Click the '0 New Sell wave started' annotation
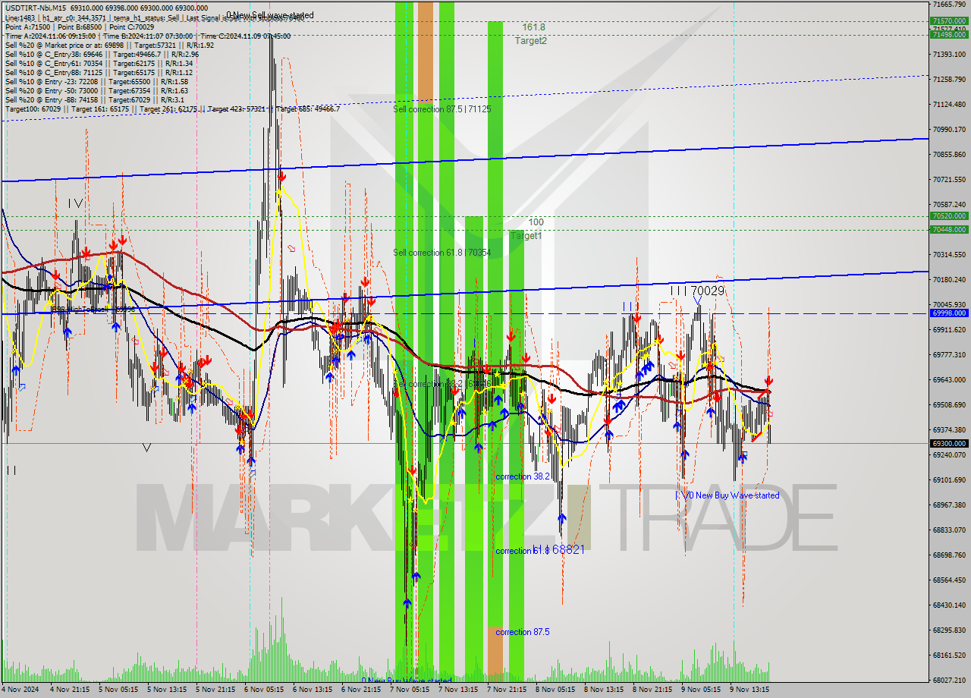This screenshot has width=971, height=698. (269, 15)
